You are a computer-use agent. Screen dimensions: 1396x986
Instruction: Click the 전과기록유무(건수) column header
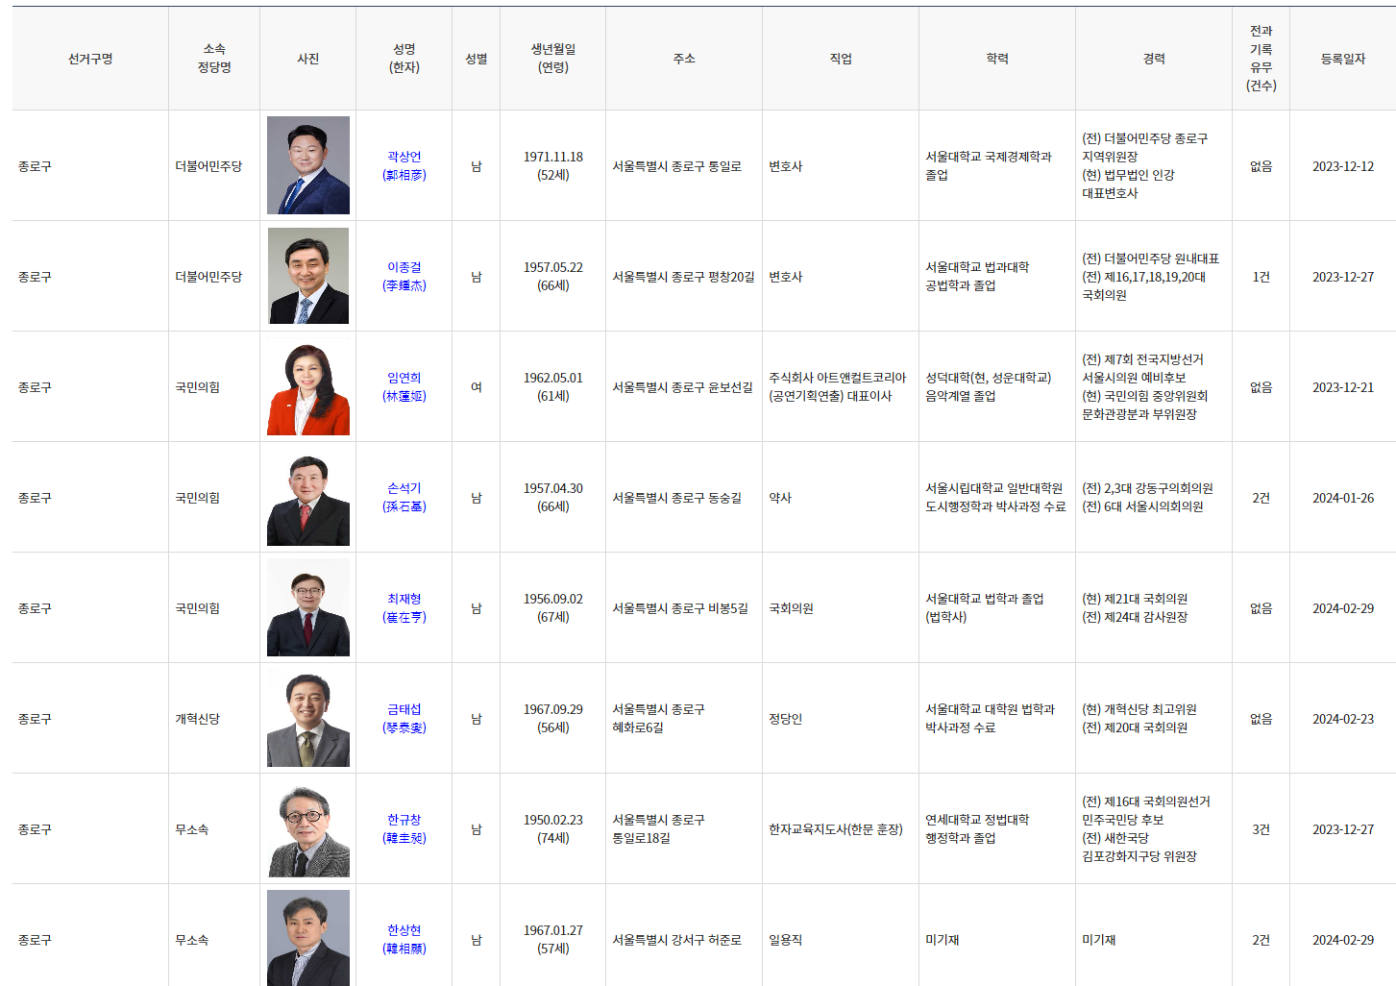[1261, 59]
